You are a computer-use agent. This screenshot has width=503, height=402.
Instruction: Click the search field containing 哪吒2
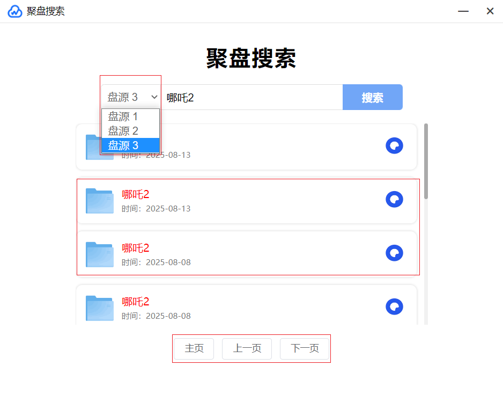pos(251,97)
